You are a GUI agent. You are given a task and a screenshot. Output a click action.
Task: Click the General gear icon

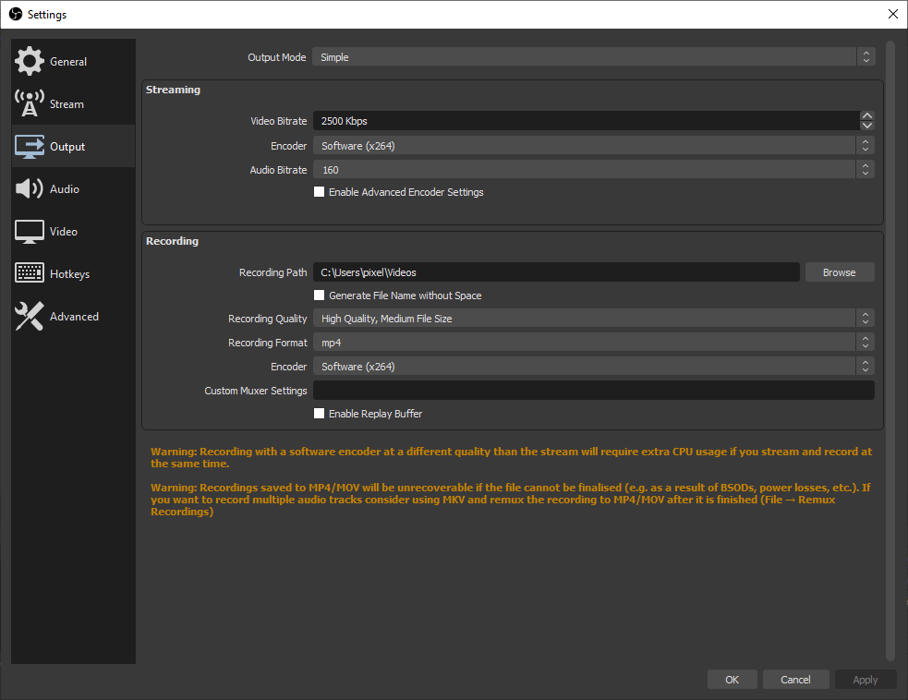tap(29, 61)
